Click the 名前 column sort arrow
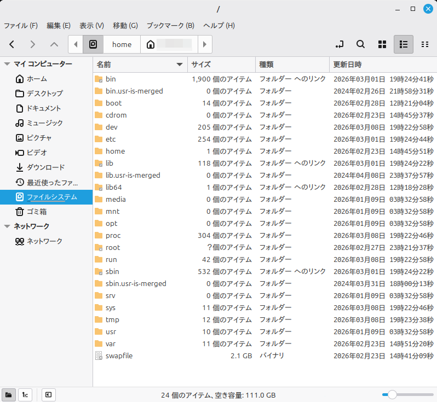Screen dimensions: 437x402 click(x=179, y=65)
